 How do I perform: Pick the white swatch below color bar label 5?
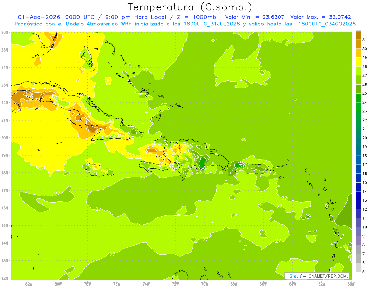point(358,276)
